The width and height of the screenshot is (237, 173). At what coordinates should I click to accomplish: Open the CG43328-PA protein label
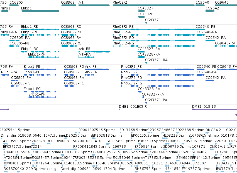click(x=149, y=89)
